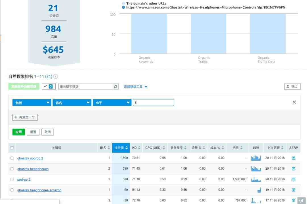307x204 pixels.
Task: Sort table by 结果 column arrows
Action: coord(241,148)
